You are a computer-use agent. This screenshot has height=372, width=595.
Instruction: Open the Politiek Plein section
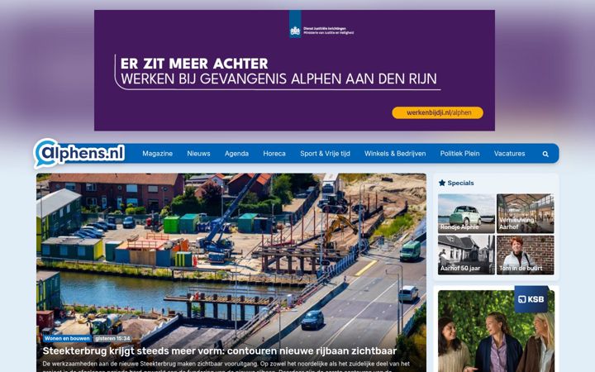click(x=460, y=154)
